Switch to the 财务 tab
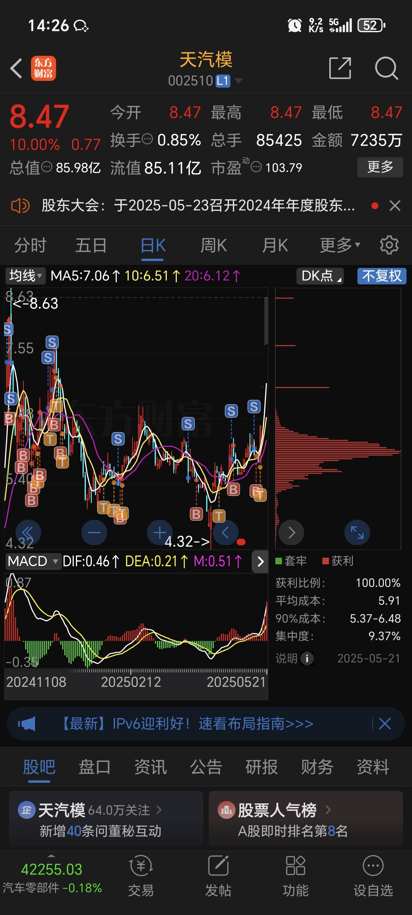This screenshot has width=412, height=915. [317, 767]
